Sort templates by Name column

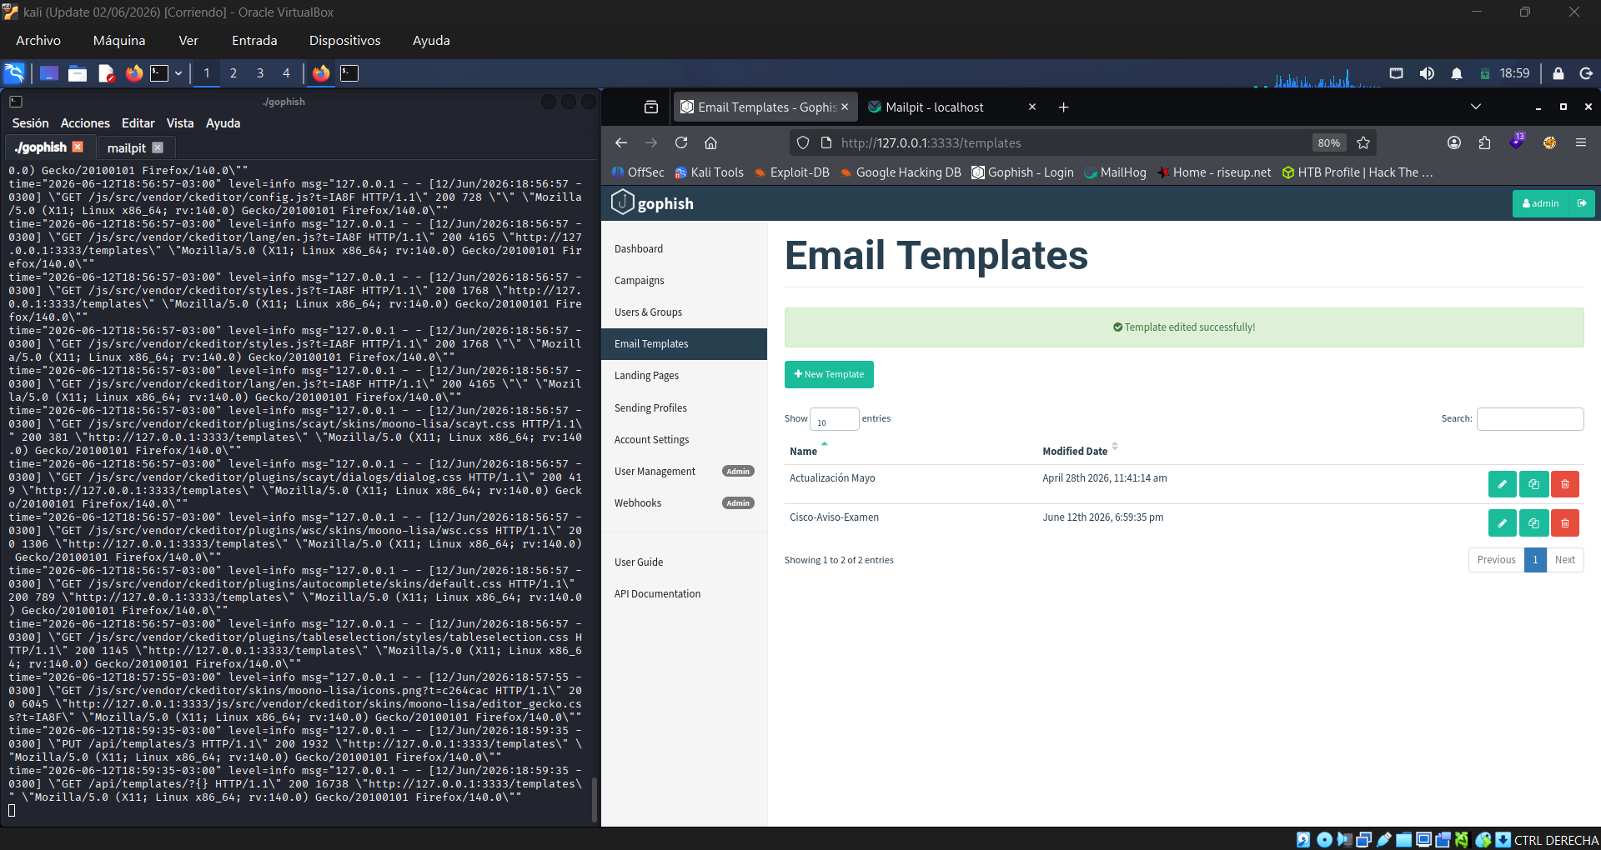point(804,451)
